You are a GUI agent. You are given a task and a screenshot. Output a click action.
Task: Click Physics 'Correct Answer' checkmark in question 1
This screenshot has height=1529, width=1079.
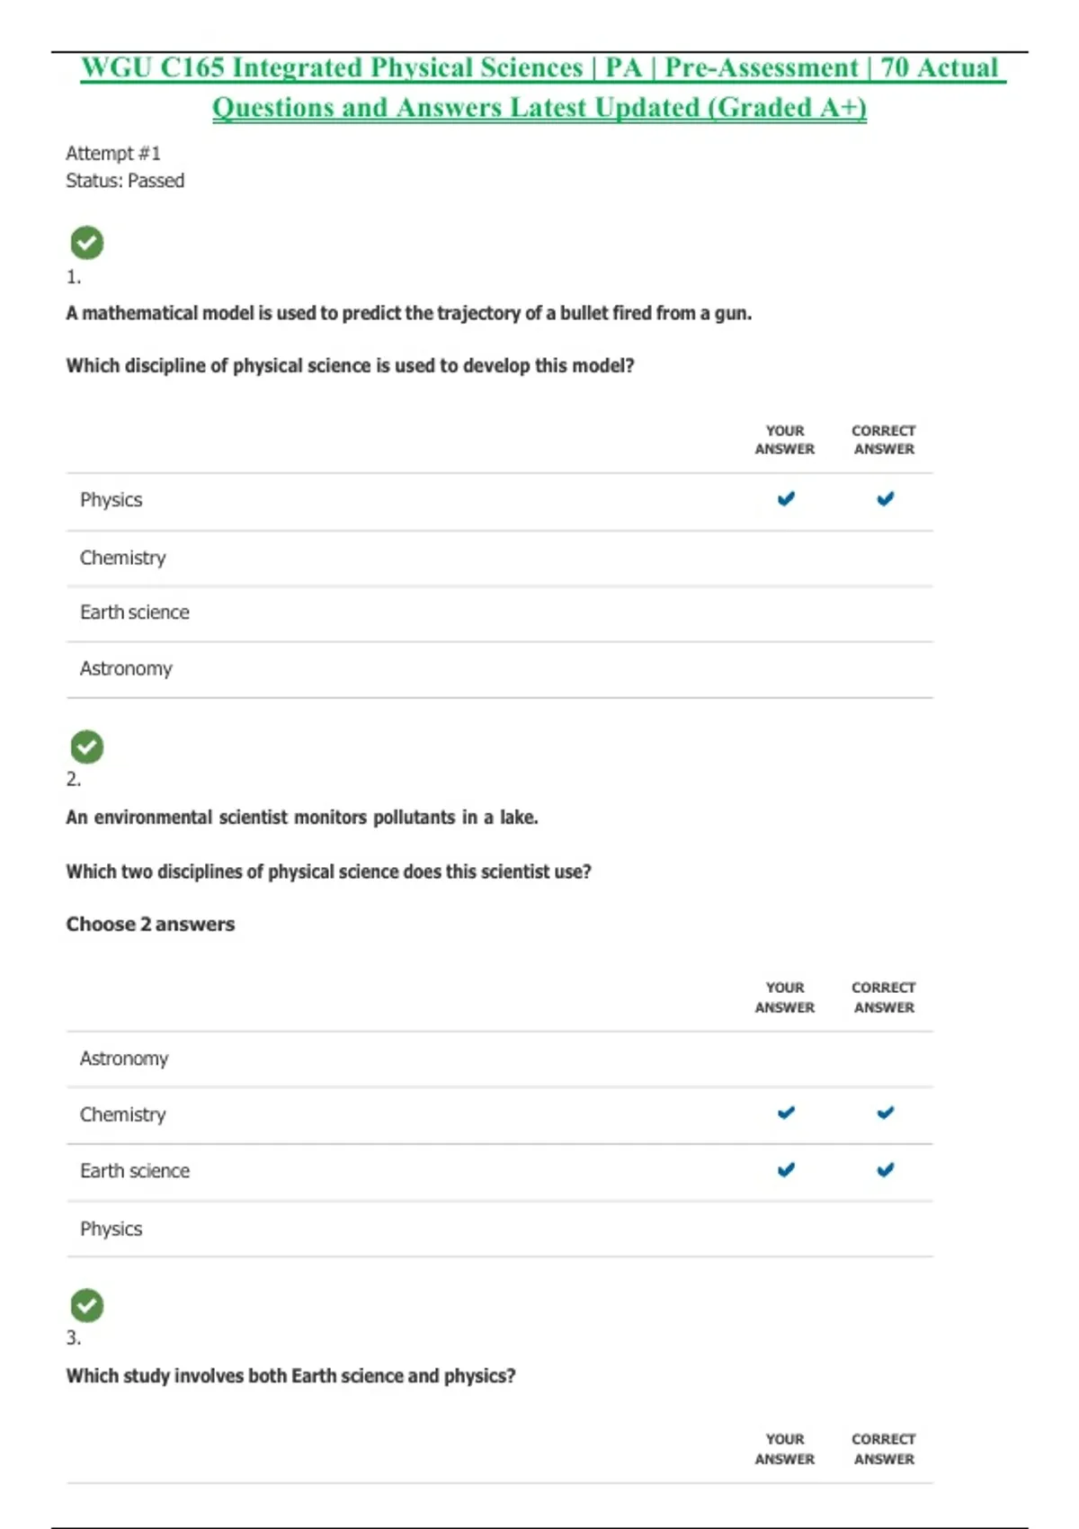coord(886,498)
